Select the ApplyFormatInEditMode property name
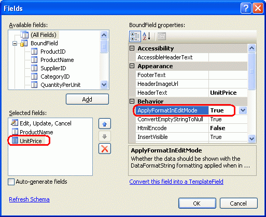266x217 pixels. coord(172,110)
